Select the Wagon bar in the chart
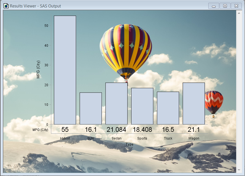 coord(194,104)
